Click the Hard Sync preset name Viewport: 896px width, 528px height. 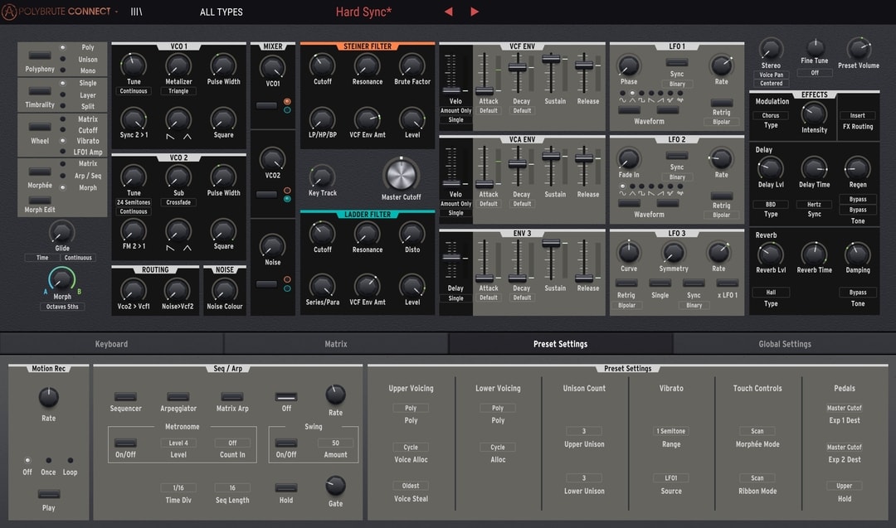[x=363, y=12]
